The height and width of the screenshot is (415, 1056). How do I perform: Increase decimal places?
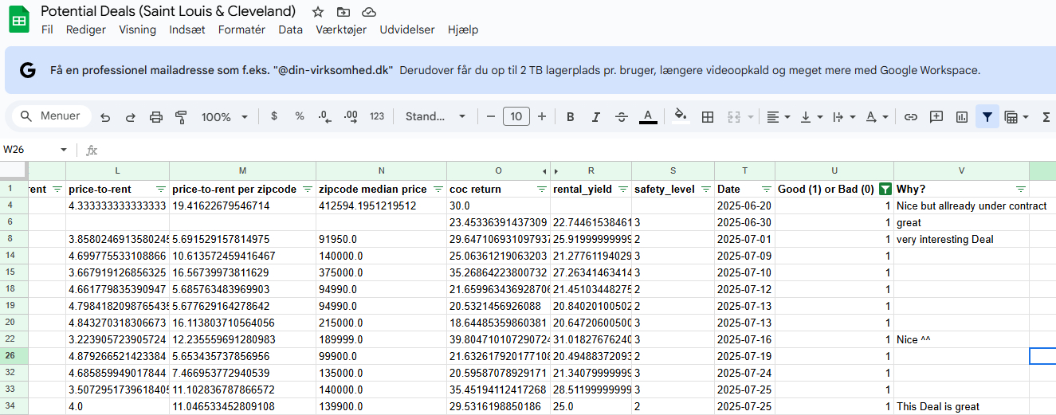click(x=351, y=116)
